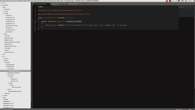Expand the Teste2Bundle folder
Viewport: 195px width, 110px height.
tap(6, 64)
